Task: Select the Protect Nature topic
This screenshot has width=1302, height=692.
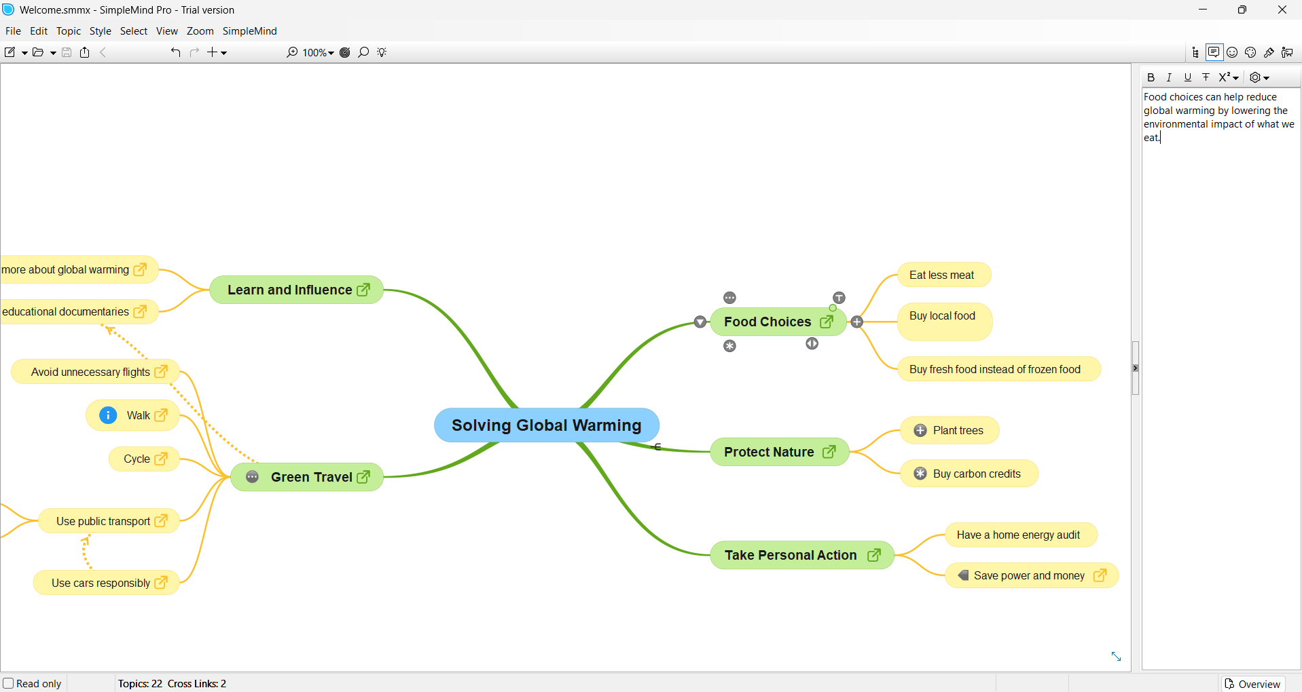Action: (780, 452)
